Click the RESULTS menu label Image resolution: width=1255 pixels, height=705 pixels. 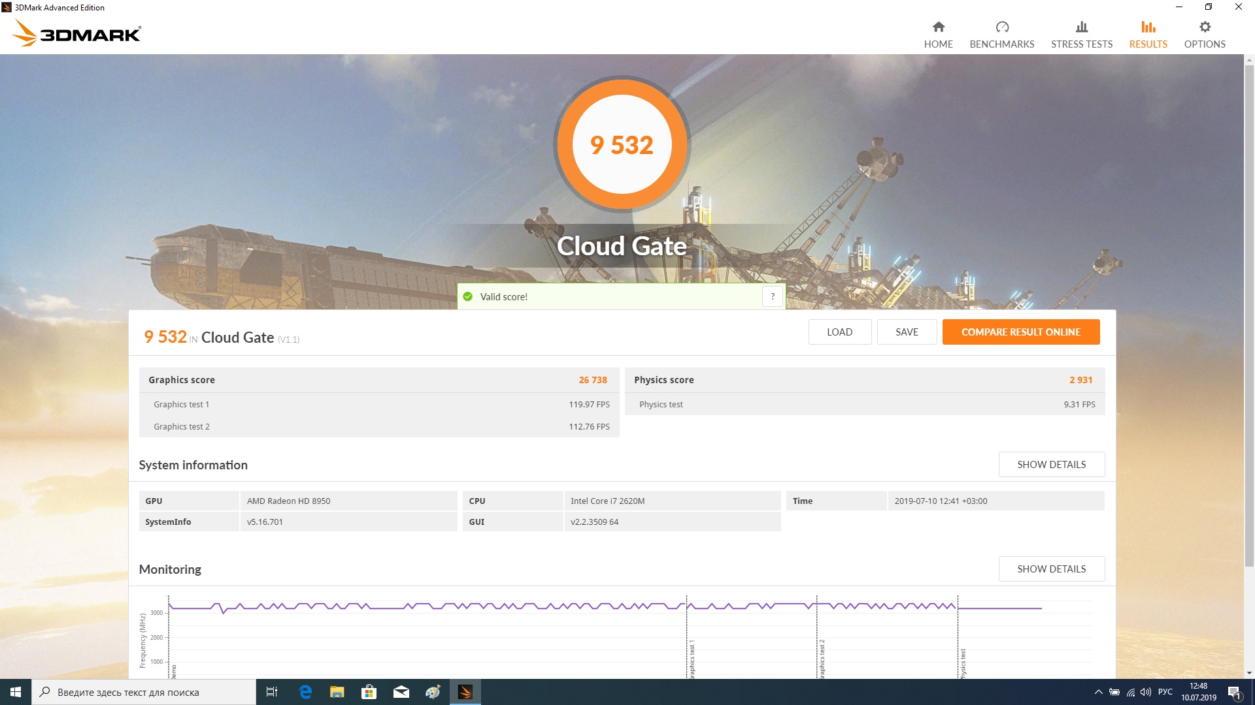tap(1148, 44)
